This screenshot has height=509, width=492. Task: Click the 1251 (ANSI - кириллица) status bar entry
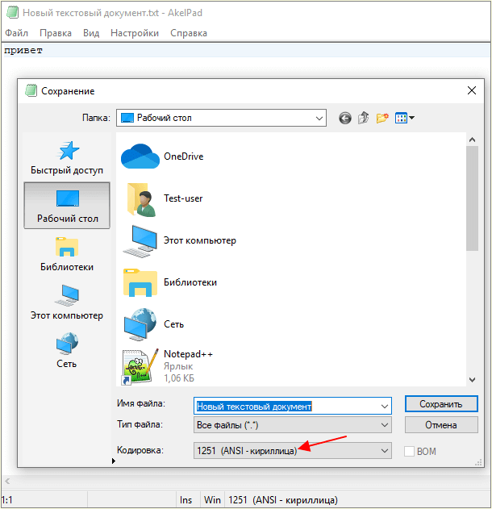[x=283, y=500]
